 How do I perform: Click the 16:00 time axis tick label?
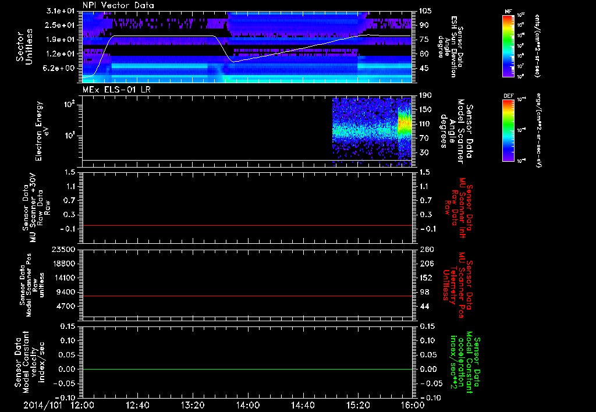tap(411, 405)
